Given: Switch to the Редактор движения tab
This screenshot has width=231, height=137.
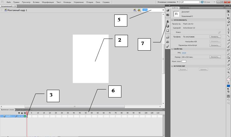Looking at the screenshot, I should click(x=23, y=110).
